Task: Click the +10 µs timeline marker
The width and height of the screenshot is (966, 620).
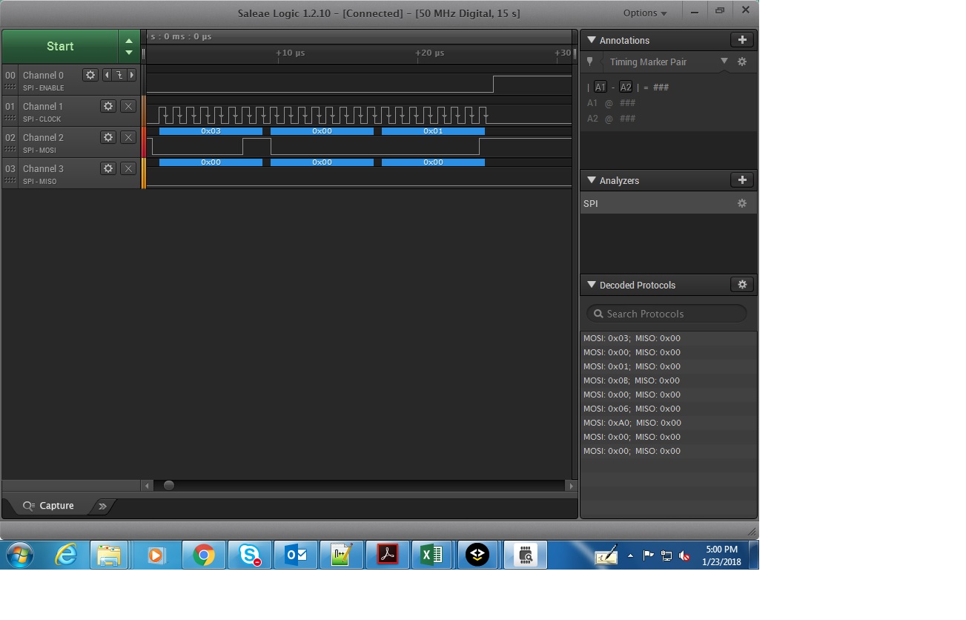Action: coord(290,53)
